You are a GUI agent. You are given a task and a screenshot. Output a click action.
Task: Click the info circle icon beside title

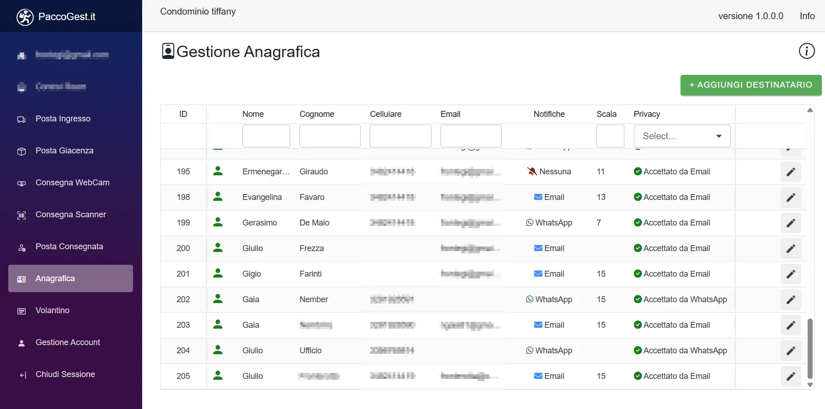(x=806, y=51)
